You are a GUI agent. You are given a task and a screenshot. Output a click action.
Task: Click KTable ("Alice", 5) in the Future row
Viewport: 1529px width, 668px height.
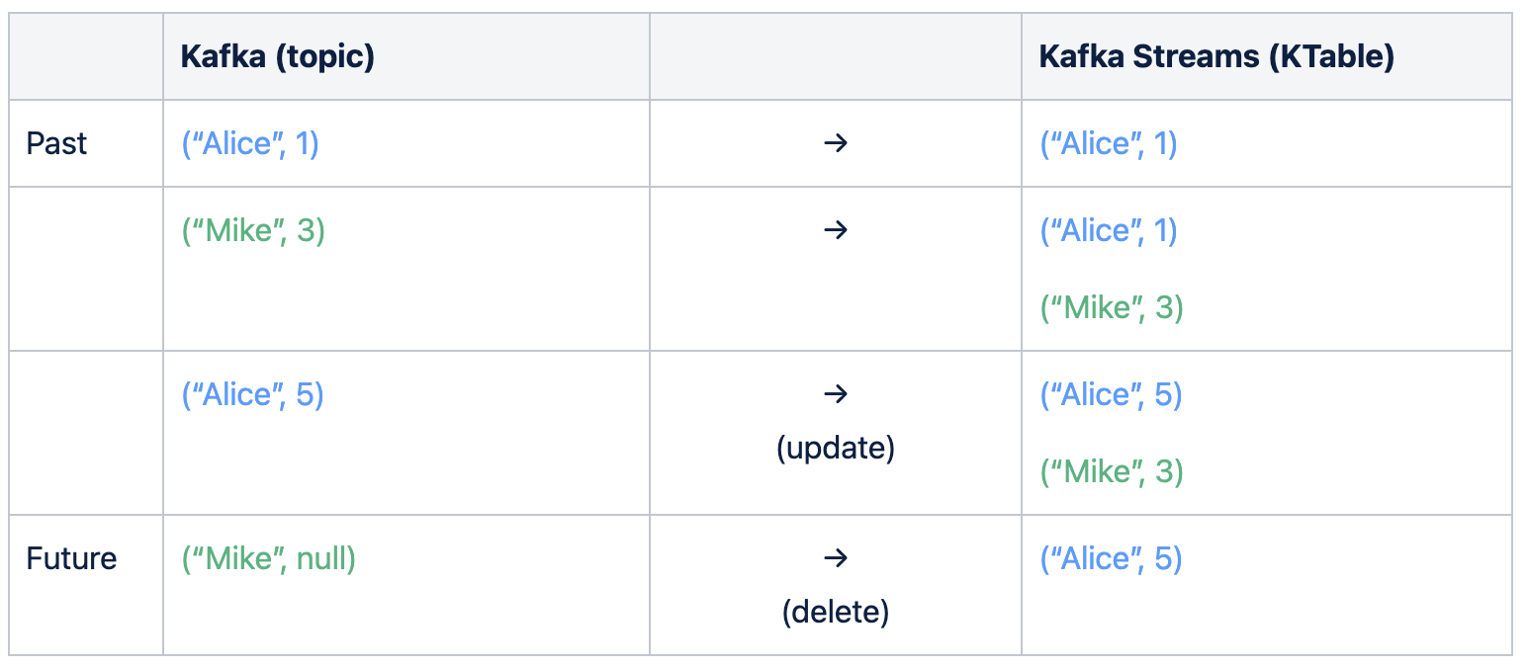pyautogui.click(x=1111, y=558)
